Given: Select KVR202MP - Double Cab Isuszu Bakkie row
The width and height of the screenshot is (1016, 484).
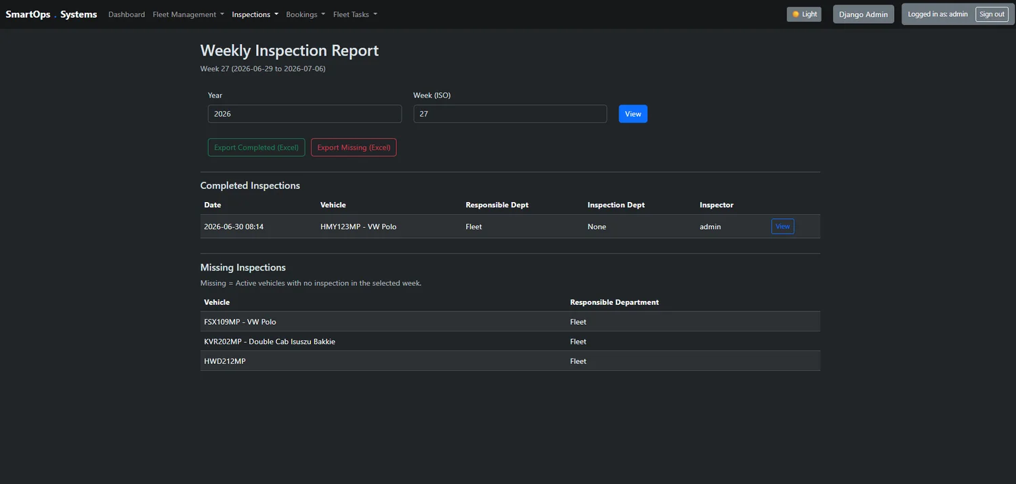Looking at the screenshot, I should (510, 342).
